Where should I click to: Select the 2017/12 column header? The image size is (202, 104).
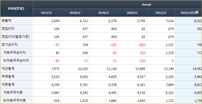pyautogui.click(x=46, y=13)
